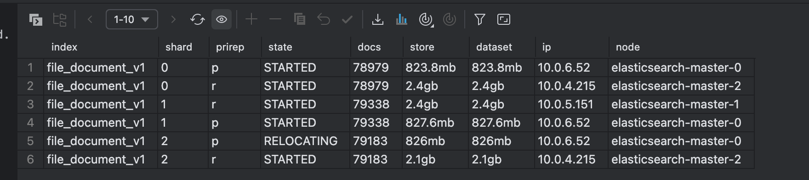Clone the selected row with the copy icon

[300, 19]
